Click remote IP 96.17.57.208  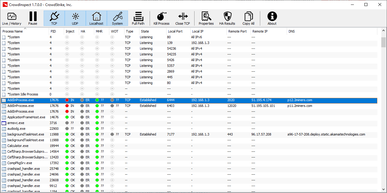pyautogui.click(x=261, y=134)
